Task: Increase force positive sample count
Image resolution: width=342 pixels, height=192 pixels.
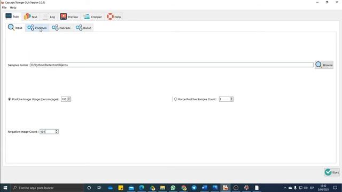Action: (x=231, y=98)
